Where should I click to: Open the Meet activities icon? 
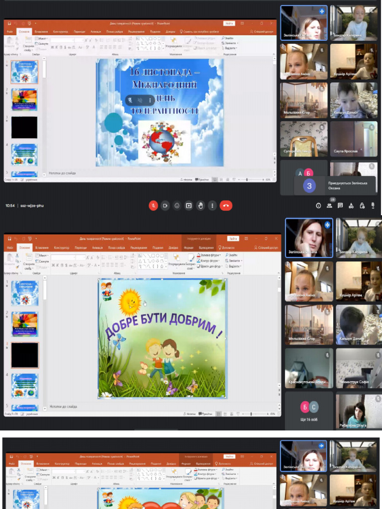coord(351,205)
